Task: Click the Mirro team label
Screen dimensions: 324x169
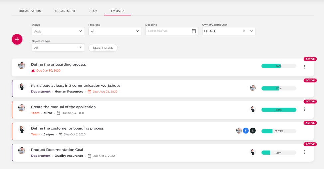Action: [48, 113]
